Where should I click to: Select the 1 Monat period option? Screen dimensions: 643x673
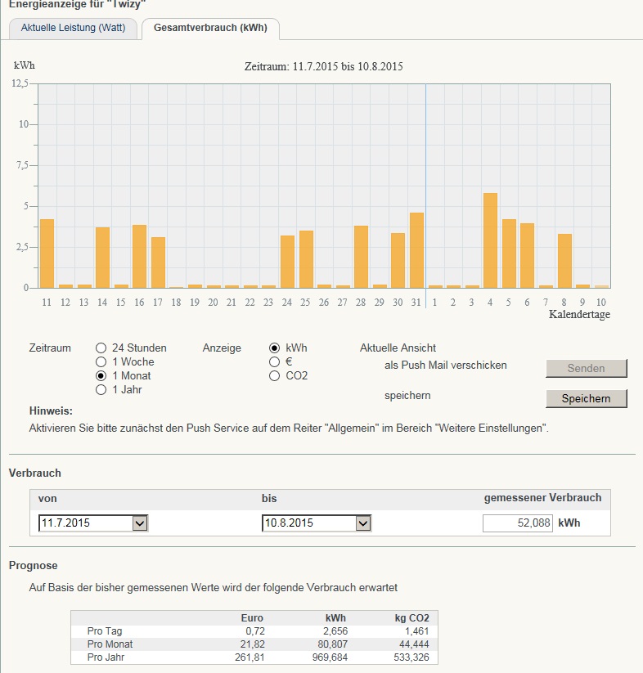(101, 375)
